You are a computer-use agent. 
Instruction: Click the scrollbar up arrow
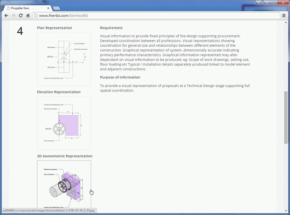(286, 23)
